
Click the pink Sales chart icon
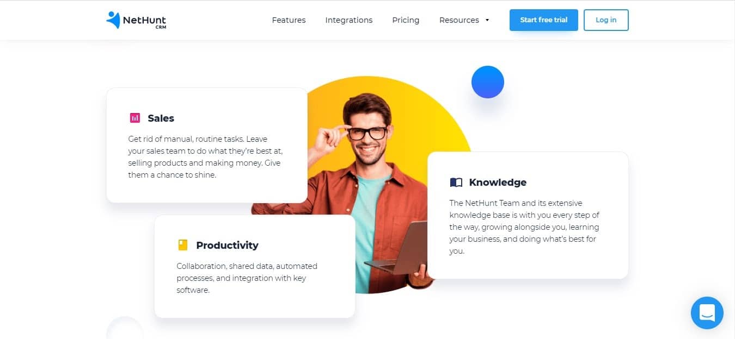click(x=135, y=118)
